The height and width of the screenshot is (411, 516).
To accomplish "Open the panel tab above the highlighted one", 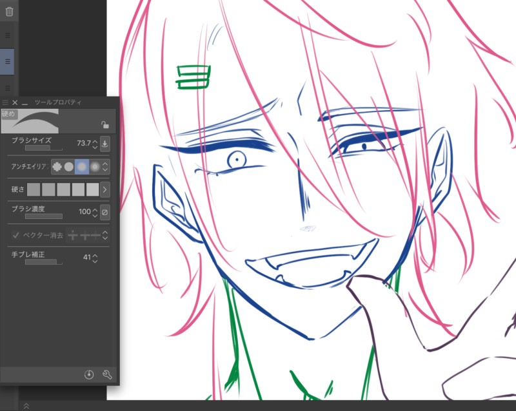I will click(8, 35).
